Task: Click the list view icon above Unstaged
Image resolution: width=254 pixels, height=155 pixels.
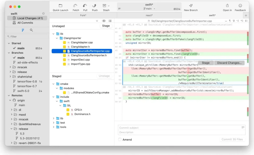Action: pyautogui.click(x=110, y=21)
